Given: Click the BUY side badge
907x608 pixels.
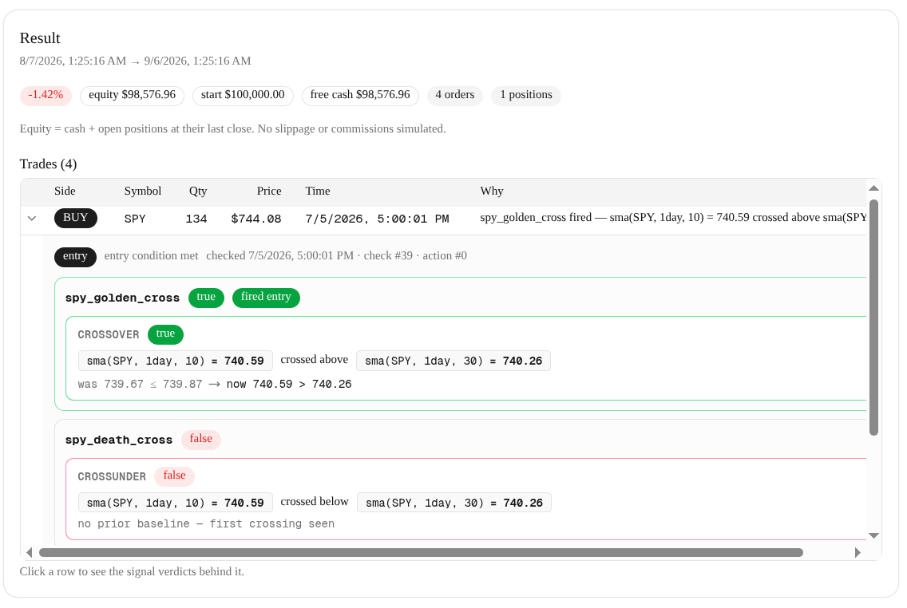Looking at the screenshot, I should (76, 218).
